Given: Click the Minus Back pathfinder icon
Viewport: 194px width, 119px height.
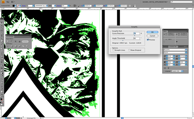Looking at the screenshot, I should click(27, 46).
